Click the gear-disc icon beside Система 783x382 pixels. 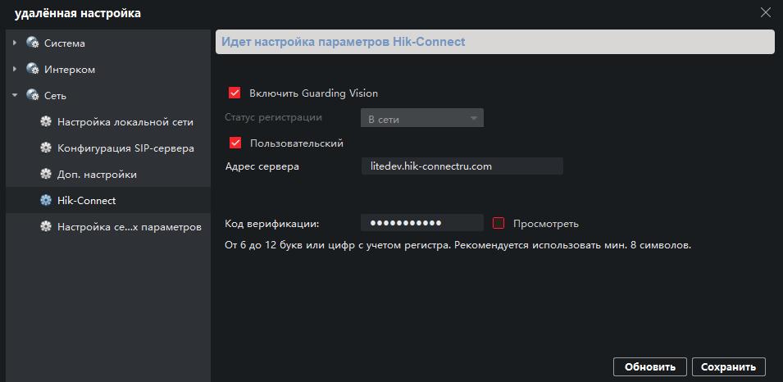tap(33, 43)
